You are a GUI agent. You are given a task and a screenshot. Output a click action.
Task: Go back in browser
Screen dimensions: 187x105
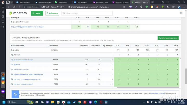9,7
